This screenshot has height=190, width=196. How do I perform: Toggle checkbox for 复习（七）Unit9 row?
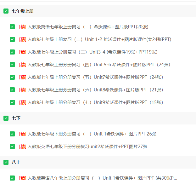[x=12, y=102]
